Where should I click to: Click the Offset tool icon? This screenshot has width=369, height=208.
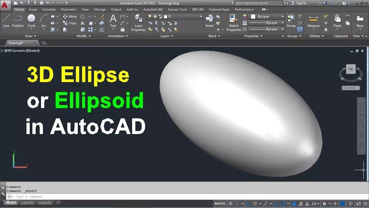point(102,29)
